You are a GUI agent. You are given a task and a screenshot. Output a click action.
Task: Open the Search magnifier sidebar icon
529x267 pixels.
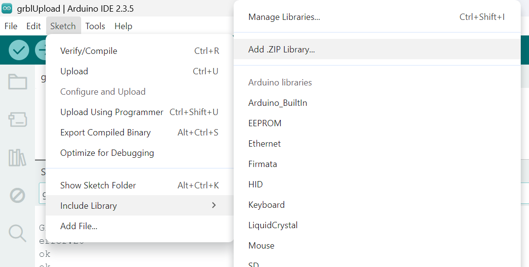[x=17, y=233]
